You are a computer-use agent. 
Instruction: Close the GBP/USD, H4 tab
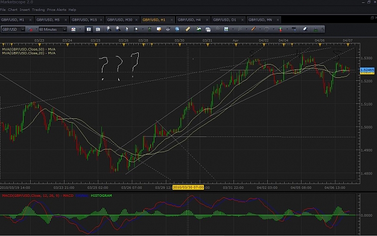click(x=207, y=20)
